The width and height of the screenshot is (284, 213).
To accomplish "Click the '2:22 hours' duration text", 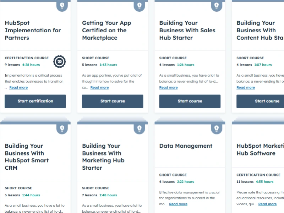I will [x=185, y=182].
